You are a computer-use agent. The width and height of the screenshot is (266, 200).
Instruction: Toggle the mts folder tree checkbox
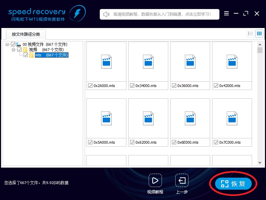click(x=26, y=55)
